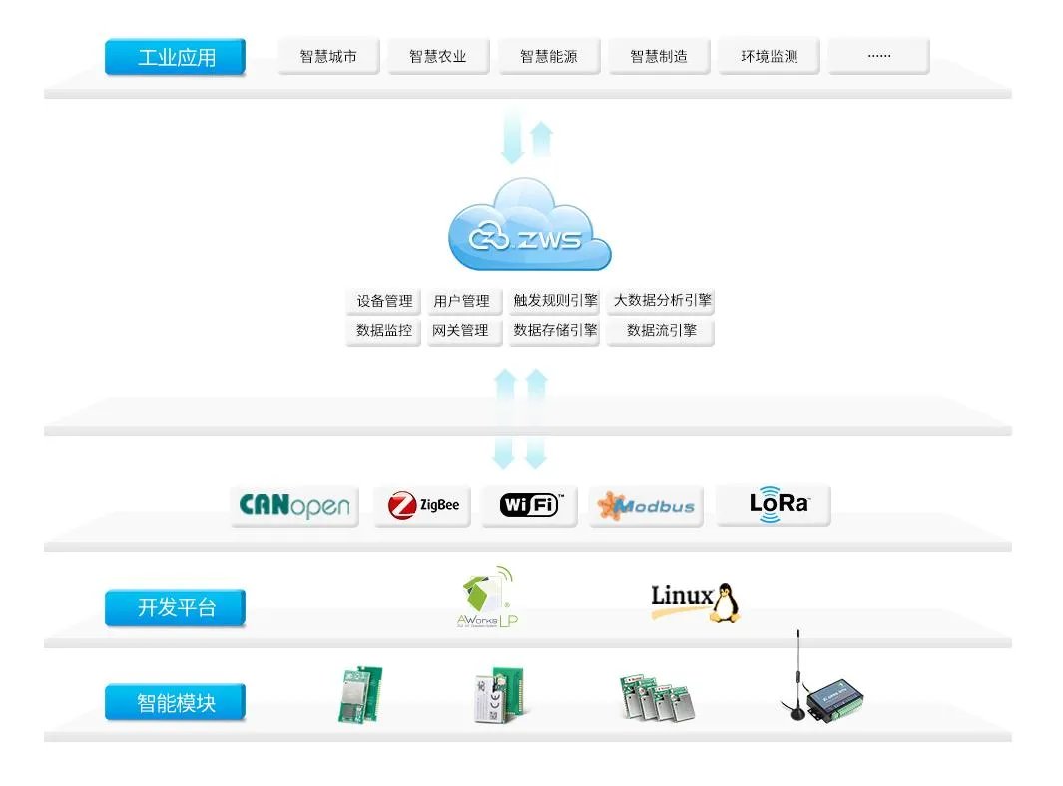The height and width of the screenshot is (786, 1063).
Task: Click the ZWS cloud logo
Action: pos(529,228)
